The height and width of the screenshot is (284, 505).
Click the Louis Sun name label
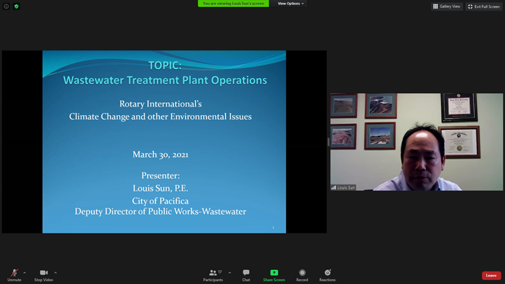click(343, 187)
